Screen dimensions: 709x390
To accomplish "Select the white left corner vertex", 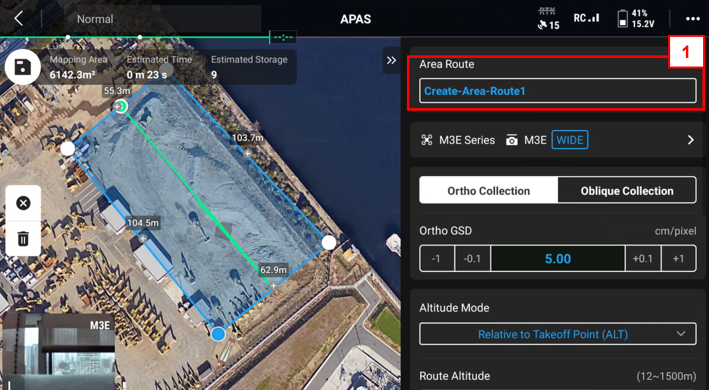I will point(67,148).
